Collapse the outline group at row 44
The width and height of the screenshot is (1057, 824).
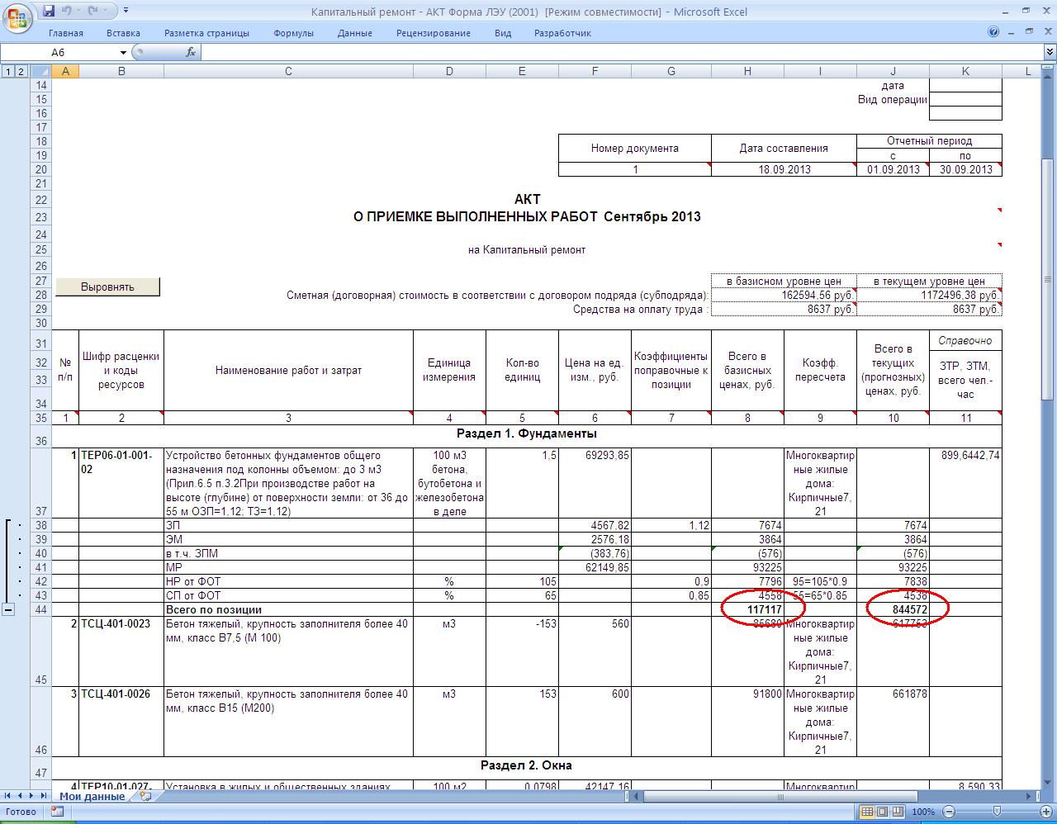point(8,609)
